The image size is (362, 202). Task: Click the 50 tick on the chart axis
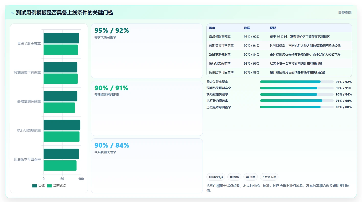click(62, 179)
